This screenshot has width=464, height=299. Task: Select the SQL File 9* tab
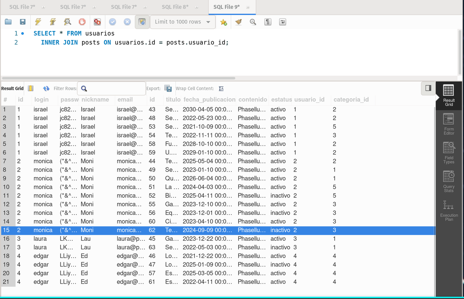coord(227,7)
